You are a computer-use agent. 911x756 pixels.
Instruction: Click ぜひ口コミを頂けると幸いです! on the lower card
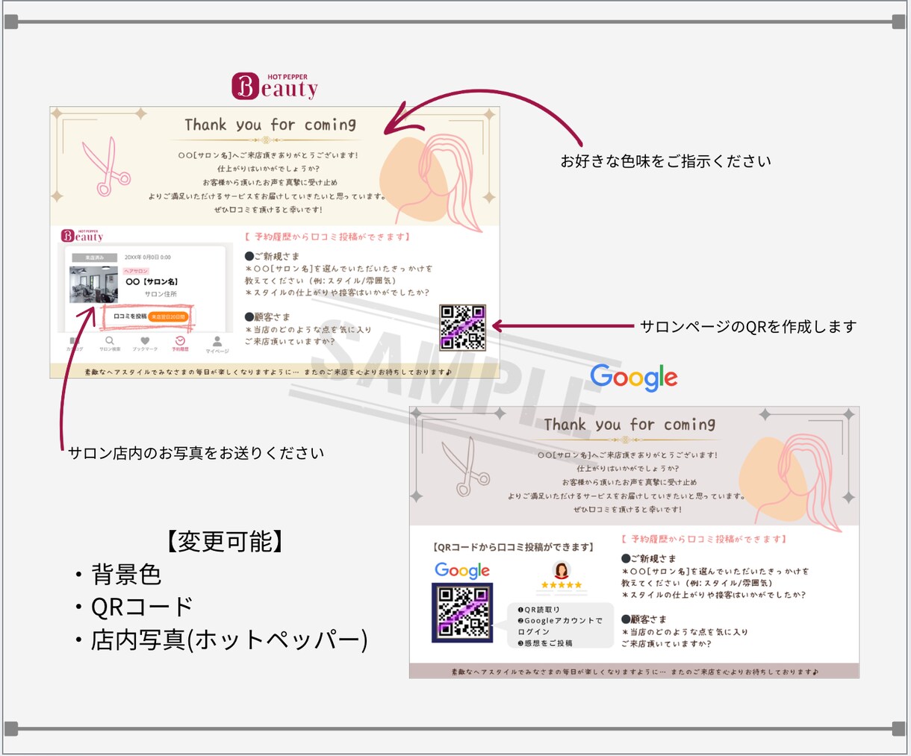(627, 510)
